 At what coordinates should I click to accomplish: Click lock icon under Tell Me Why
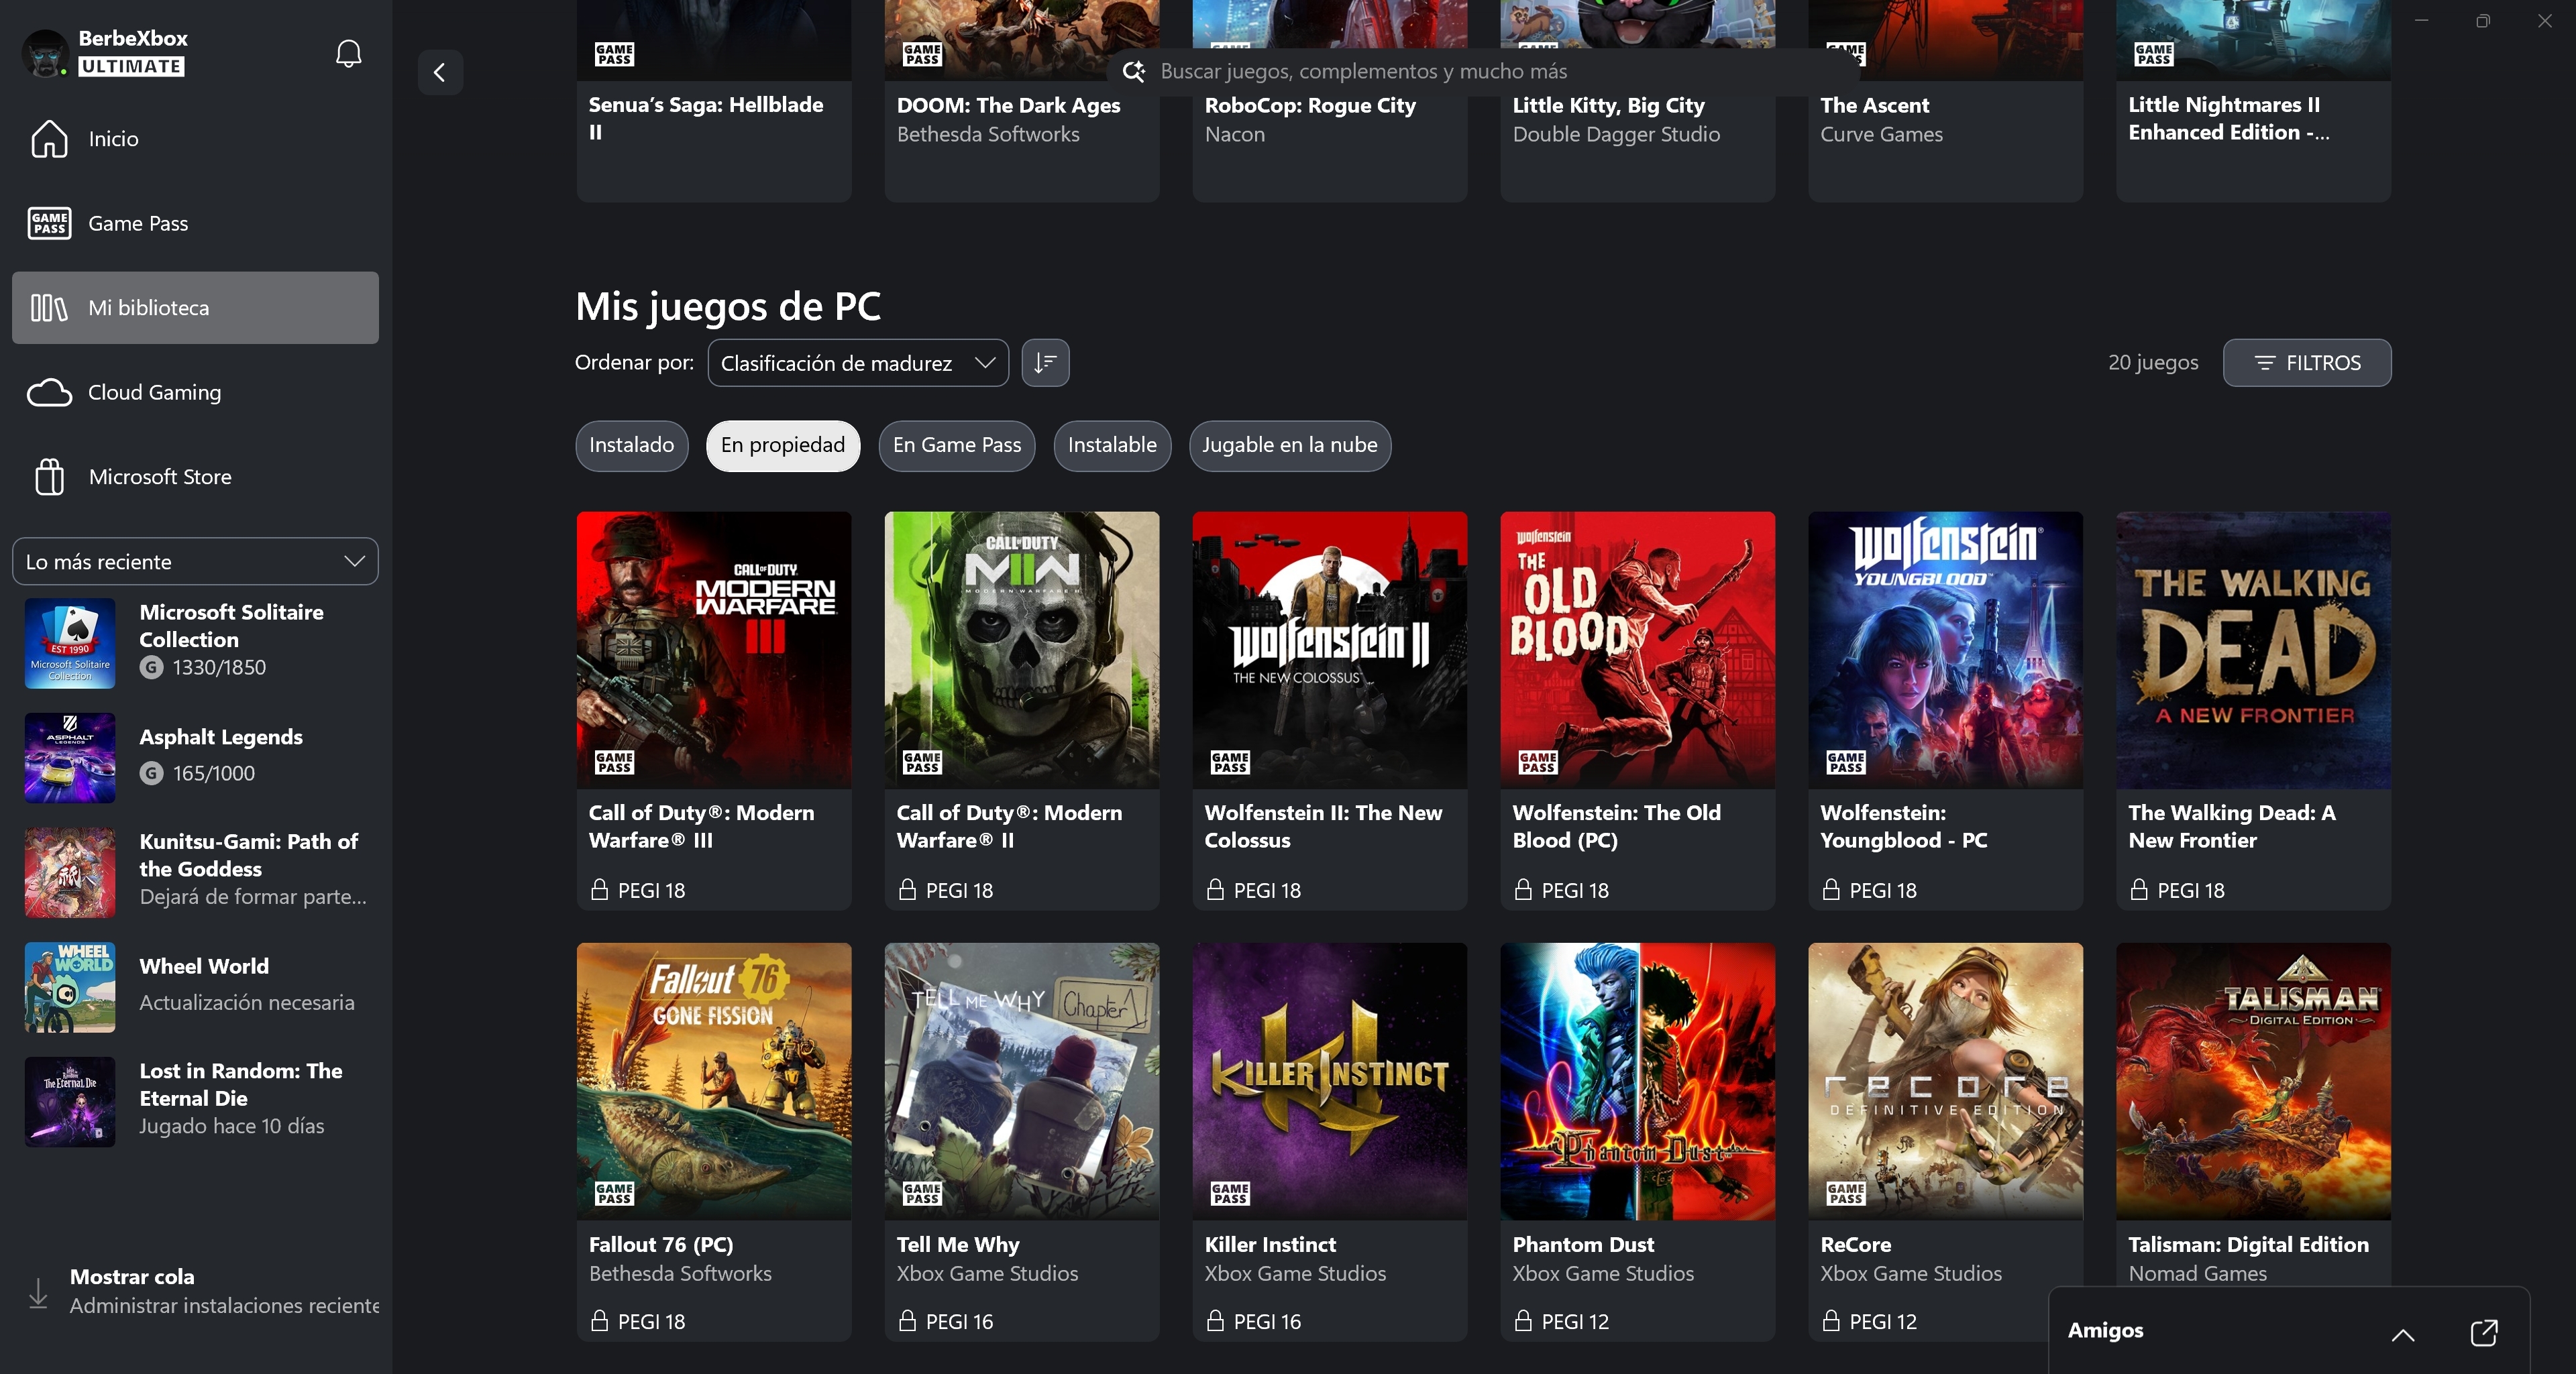(x=907, y=1321)
